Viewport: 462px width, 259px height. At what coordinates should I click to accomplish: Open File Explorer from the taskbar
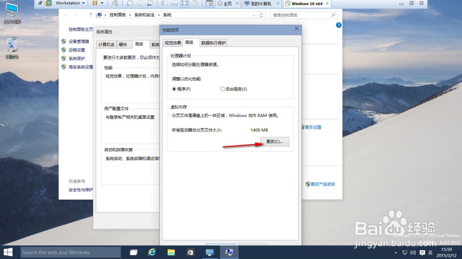(x=171, y=252)
